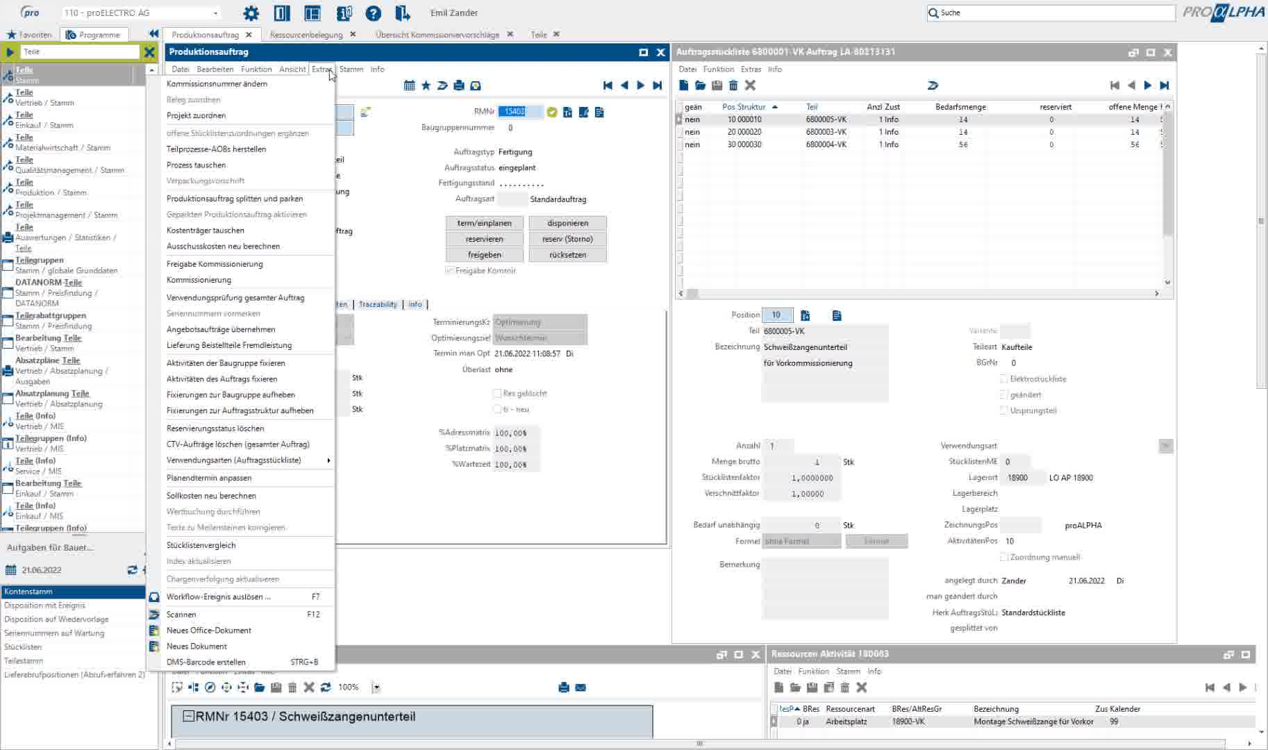Open the settings gear in top toolbar
Screen dimensions: 1268x750
251,13
